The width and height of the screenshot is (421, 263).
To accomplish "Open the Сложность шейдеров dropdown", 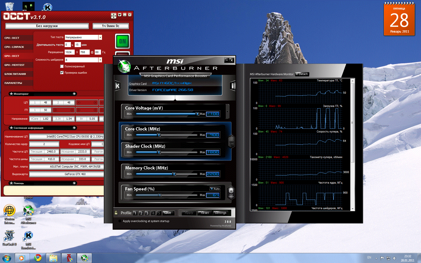I will 100,60.
